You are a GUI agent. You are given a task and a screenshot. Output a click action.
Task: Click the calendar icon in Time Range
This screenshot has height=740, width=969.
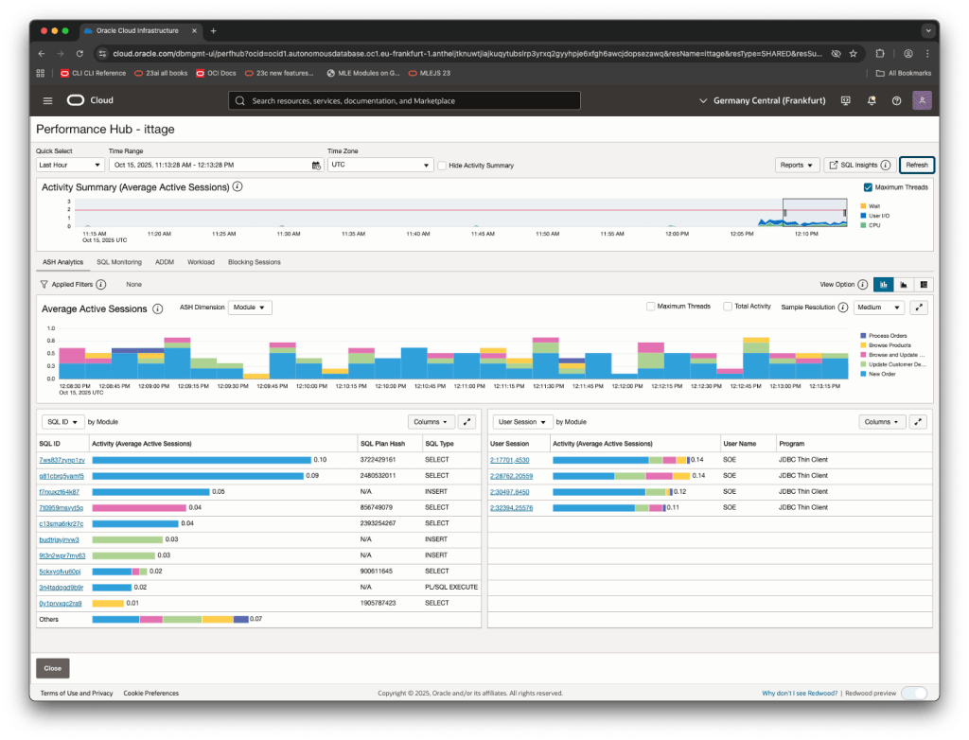(316, 165)
